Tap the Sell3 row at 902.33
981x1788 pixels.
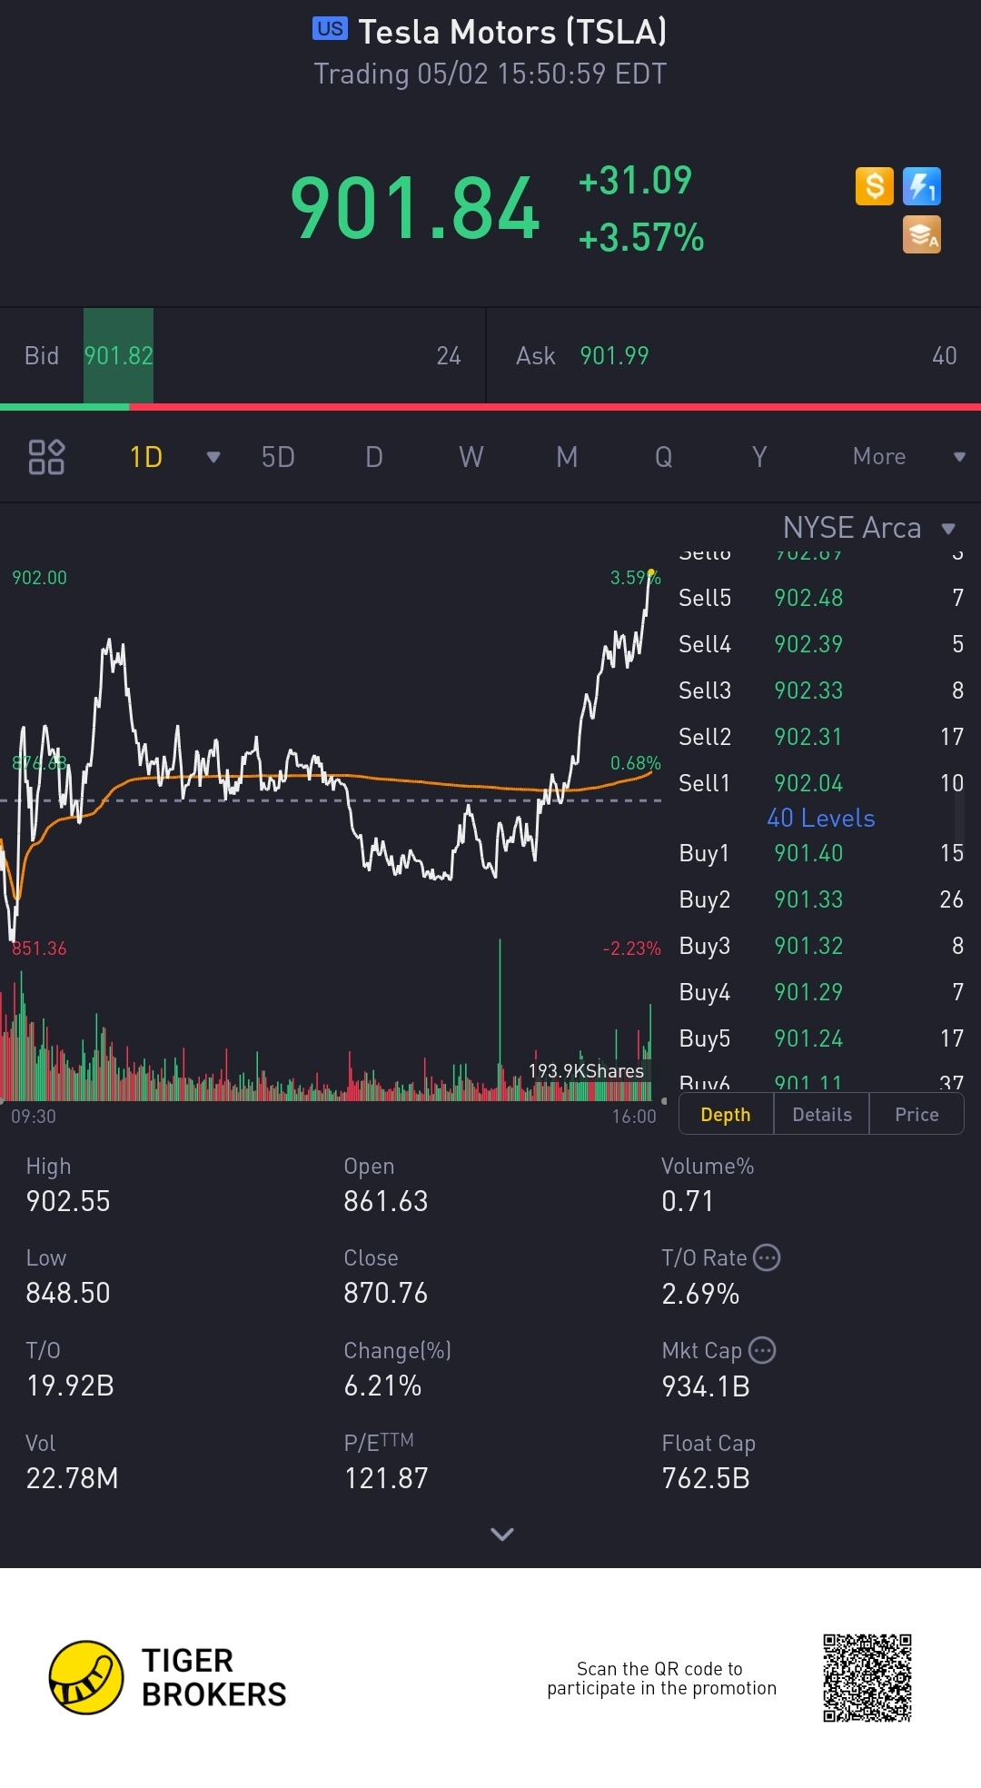(821, 690)
